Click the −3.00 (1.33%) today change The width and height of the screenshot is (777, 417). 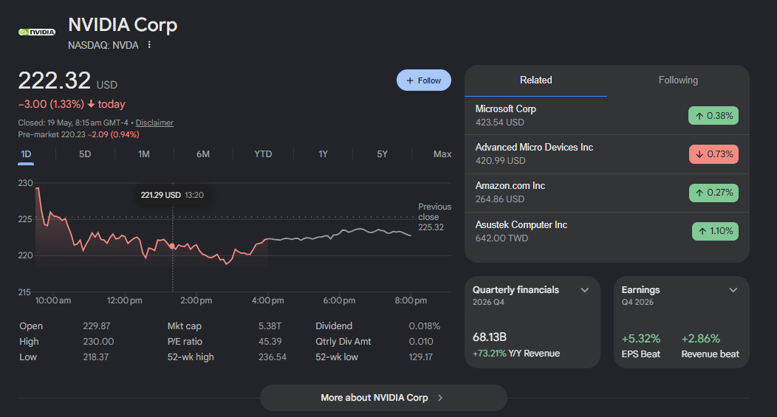click(x=72, y=105)
